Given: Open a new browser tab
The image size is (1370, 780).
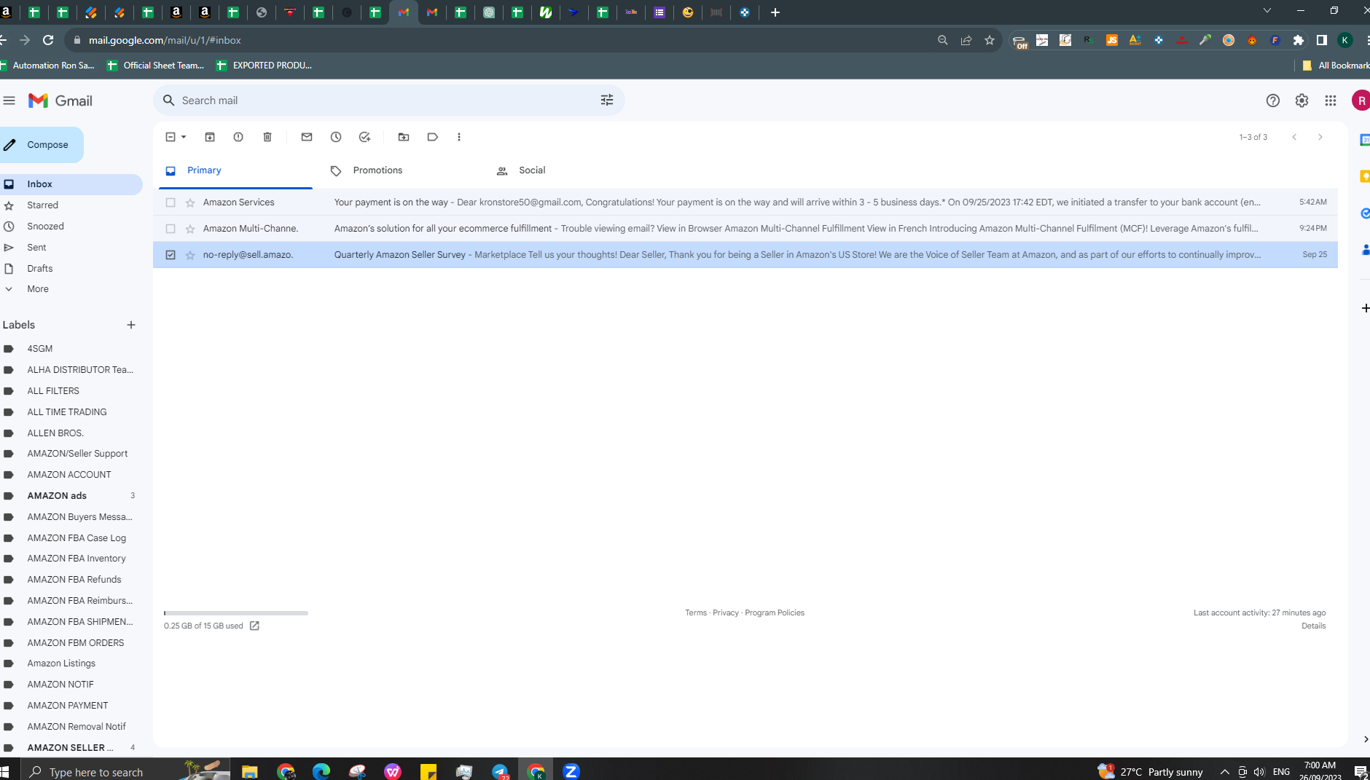Looking at the screenshot, I should click(775, 12).
